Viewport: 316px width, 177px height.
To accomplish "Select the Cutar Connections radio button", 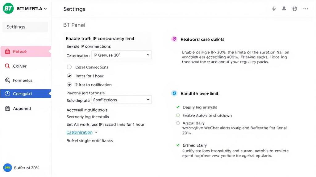I will pyautogui.click(x=69, y=67).
